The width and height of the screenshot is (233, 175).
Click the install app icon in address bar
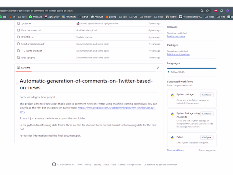point(202,11)
